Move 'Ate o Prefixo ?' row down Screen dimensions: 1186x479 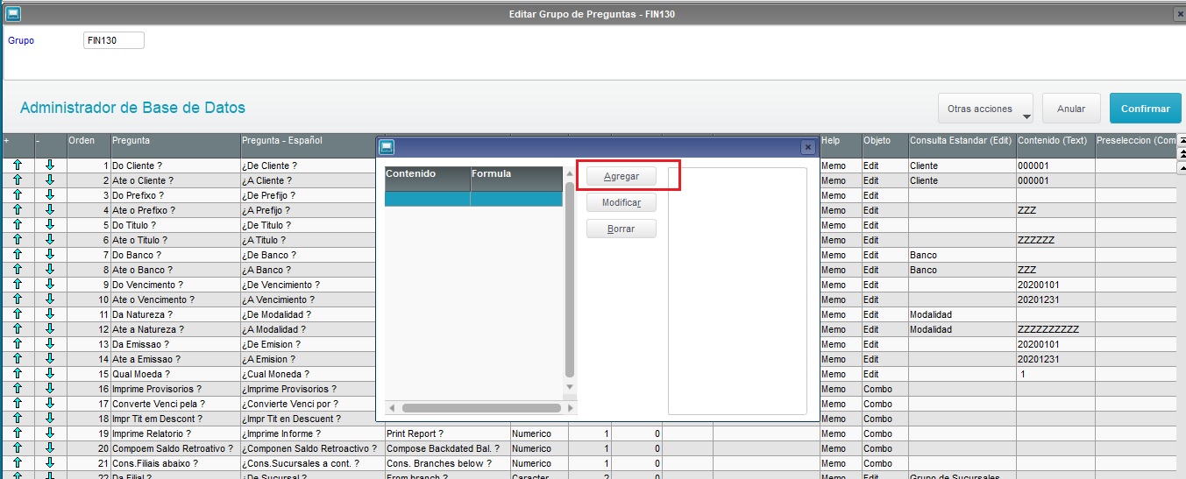tap(50, 210)
